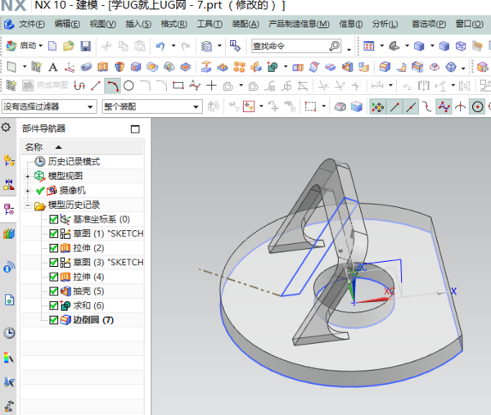This screenshot has height=415, width=491.
Task: Click the navigator settings gear icon
Action: click(x=6, y=128)
